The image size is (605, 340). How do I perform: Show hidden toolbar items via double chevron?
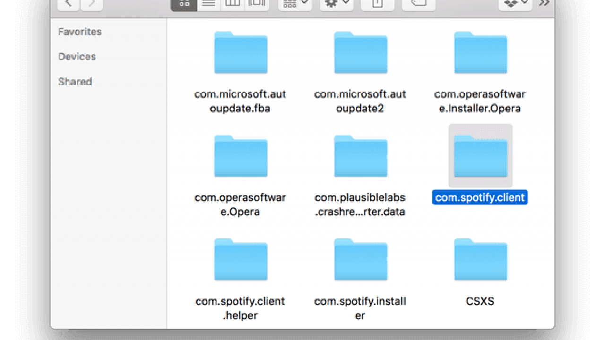544,4
